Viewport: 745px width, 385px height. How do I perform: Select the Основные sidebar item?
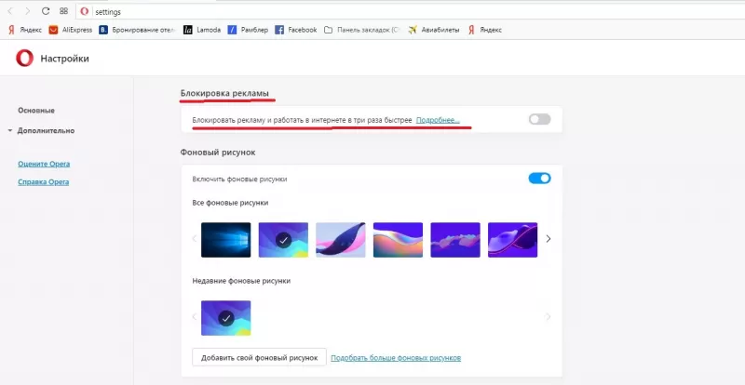pos(36,110)
